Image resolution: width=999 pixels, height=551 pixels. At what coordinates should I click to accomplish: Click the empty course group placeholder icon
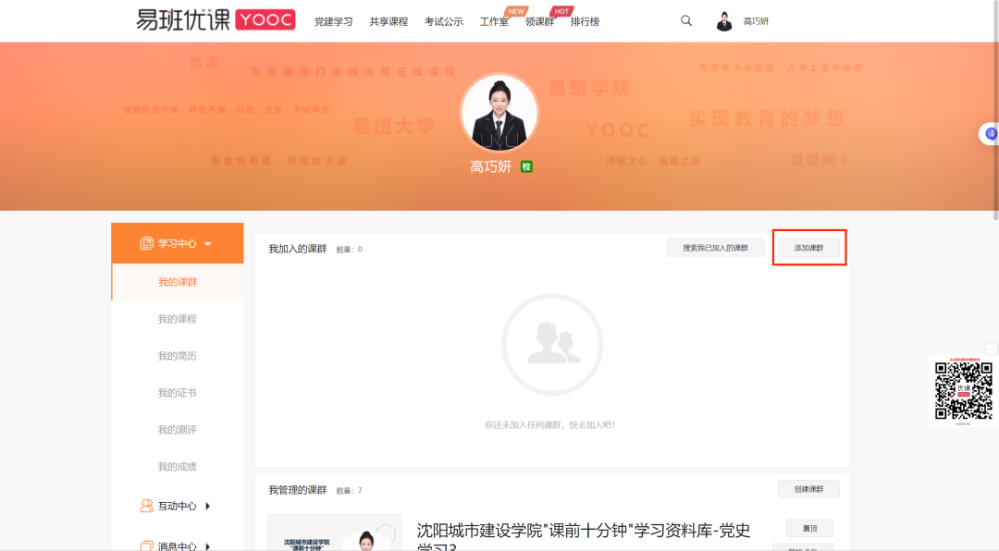552,344
